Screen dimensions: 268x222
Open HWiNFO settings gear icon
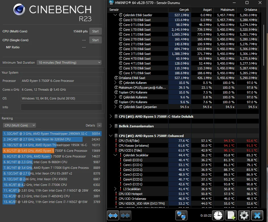tap(244, 215)
